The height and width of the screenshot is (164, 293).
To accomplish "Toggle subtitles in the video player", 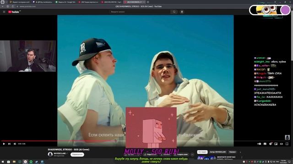I will pos(265,144).
